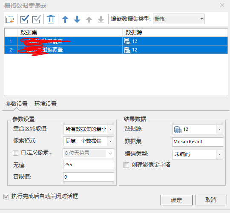
Task: Toggle 执行完成后自动关闭对话框 checkbox
Action: coord(6,196)
